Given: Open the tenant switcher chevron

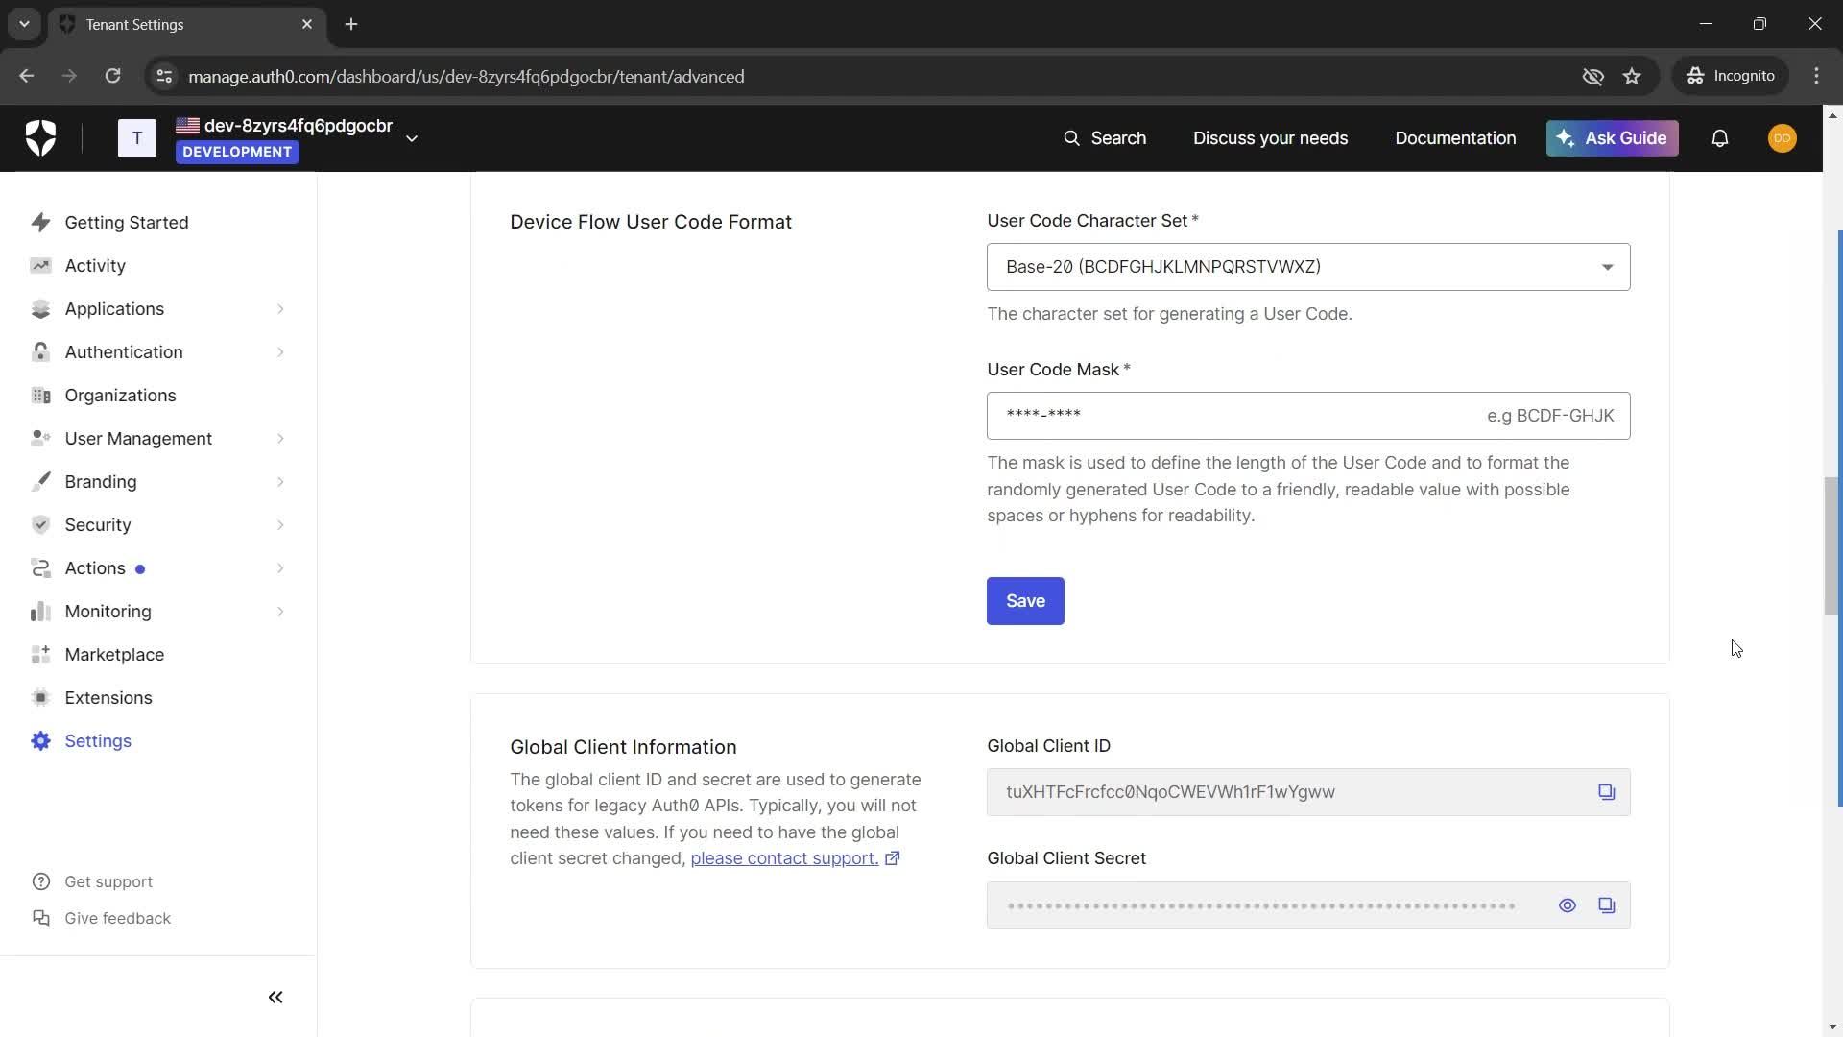Looking at the screenshot, I should click(412, 138).
